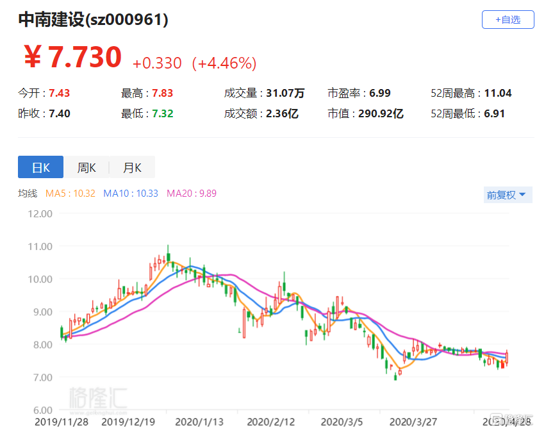The image size is (537, 430).
Task: Click the 2020/3/5 date axis label
Action: (342, 422)
